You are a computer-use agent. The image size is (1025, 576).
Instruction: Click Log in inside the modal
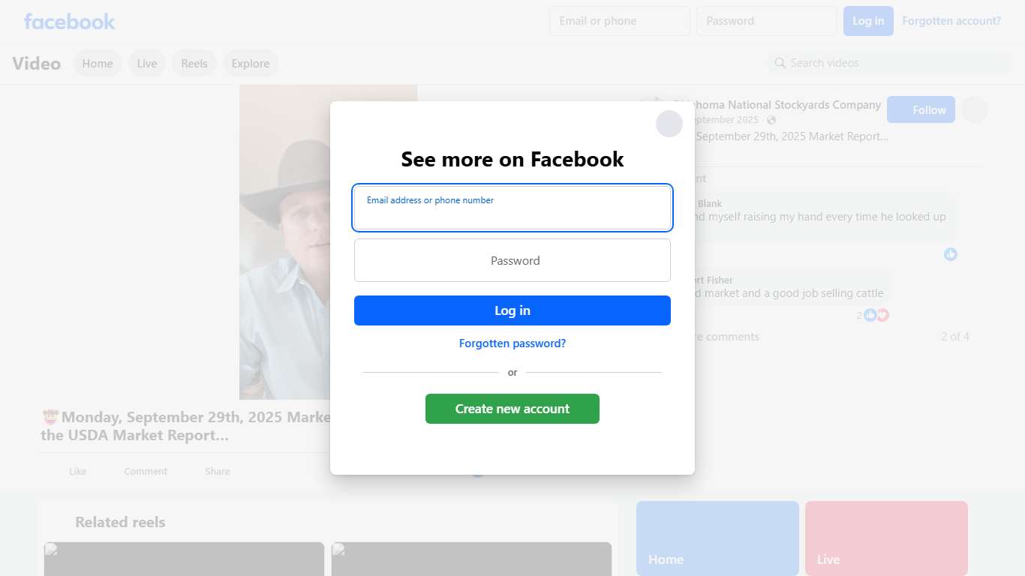[512, 310]
